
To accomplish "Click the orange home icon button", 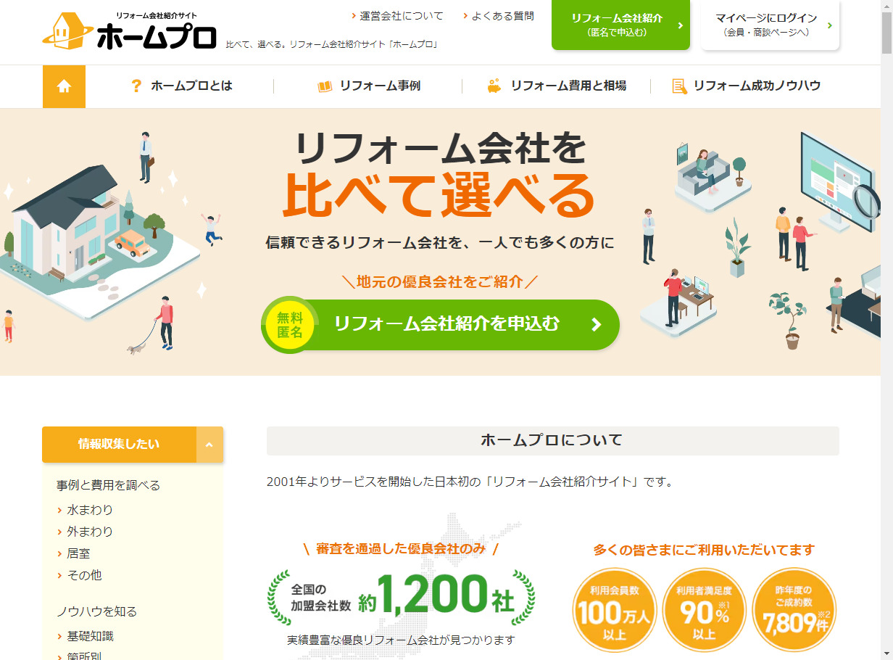I will pos(64,86).
